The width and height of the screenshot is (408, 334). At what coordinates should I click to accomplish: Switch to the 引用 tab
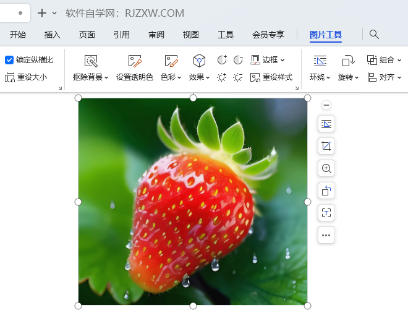[122, 35]
